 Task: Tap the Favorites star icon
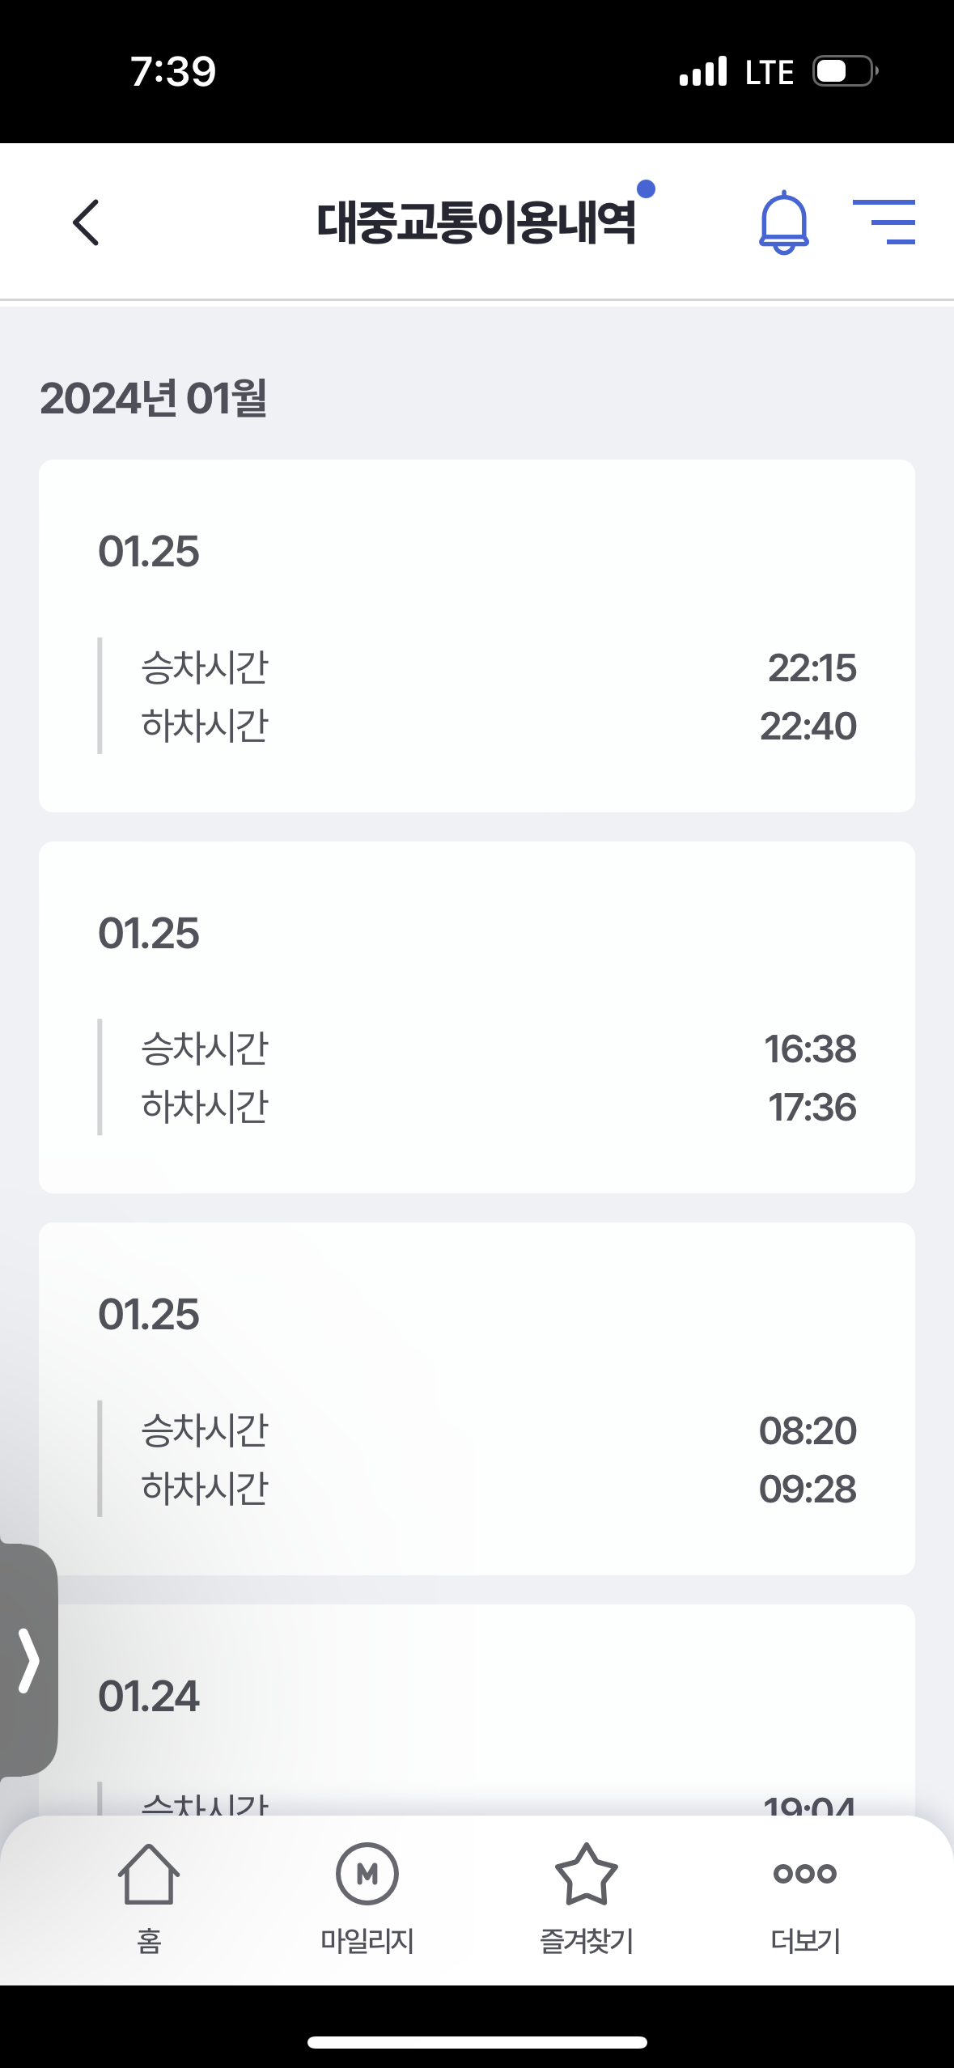(x=586, y=1874)
